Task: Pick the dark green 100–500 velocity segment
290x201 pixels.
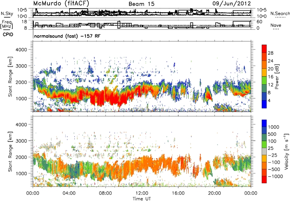Action: (x=264, y=138)
